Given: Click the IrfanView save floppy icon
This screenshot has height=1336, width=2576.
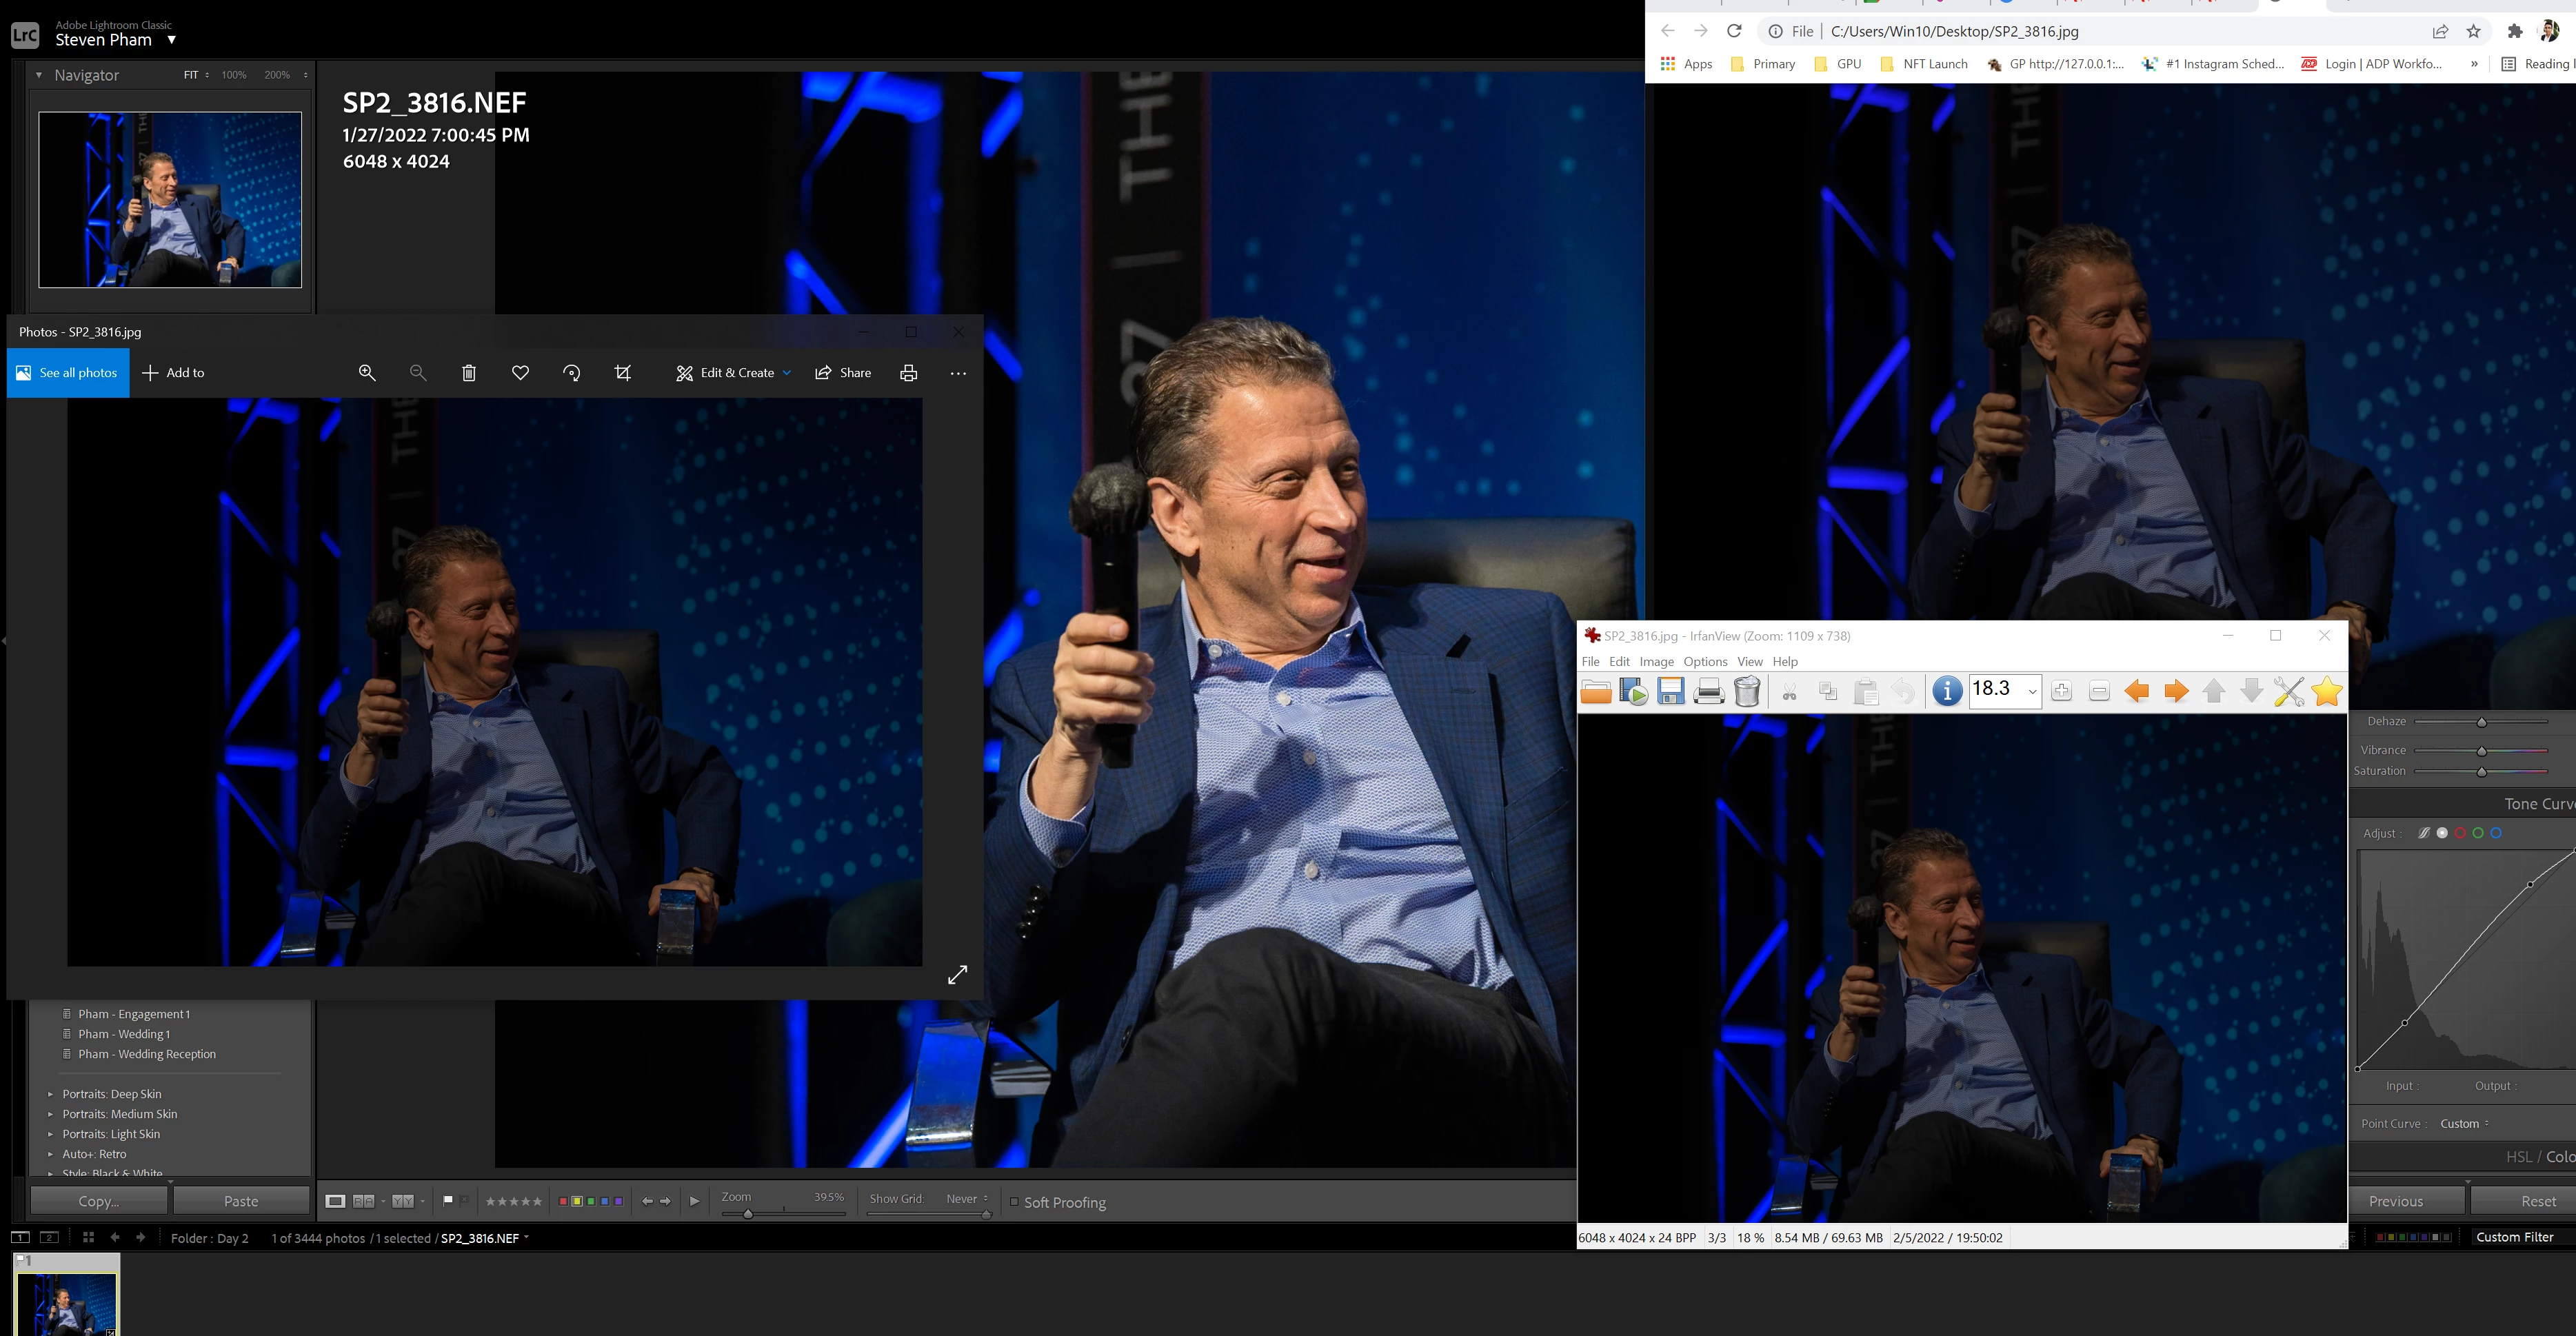Looking at the screenshot, I should pyautogui.click(x=1670, y=691).
